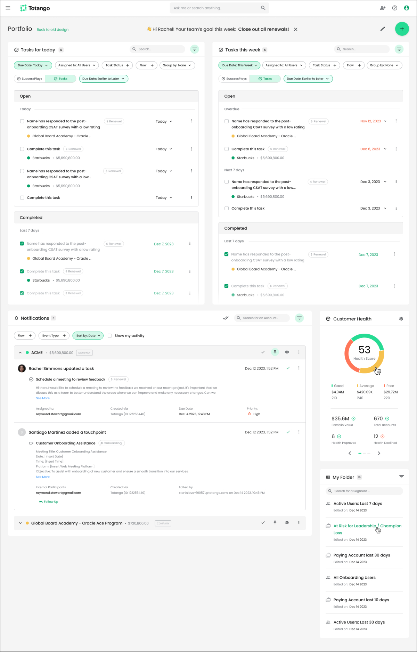Viewport: 417px width, 652px height.
Task: Switch to SuccessPlays tab in Tasks for today
Action: tap(30, 79)
